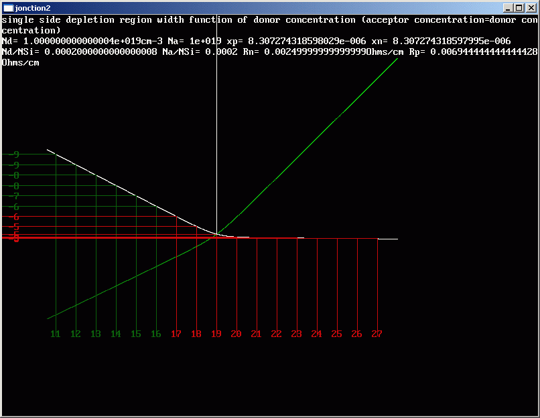The width and height of the screenshot is (540, 418).
Task: Select the green x-axis label 13
Action: click(96, 334)
